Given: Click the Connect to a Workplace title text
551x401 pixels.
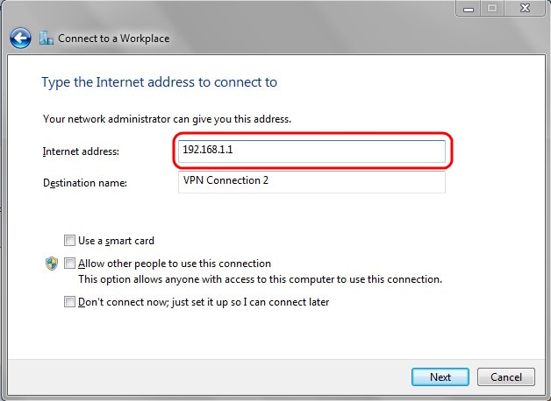Looking at the screenshot, I should click(x=114, y=39).
